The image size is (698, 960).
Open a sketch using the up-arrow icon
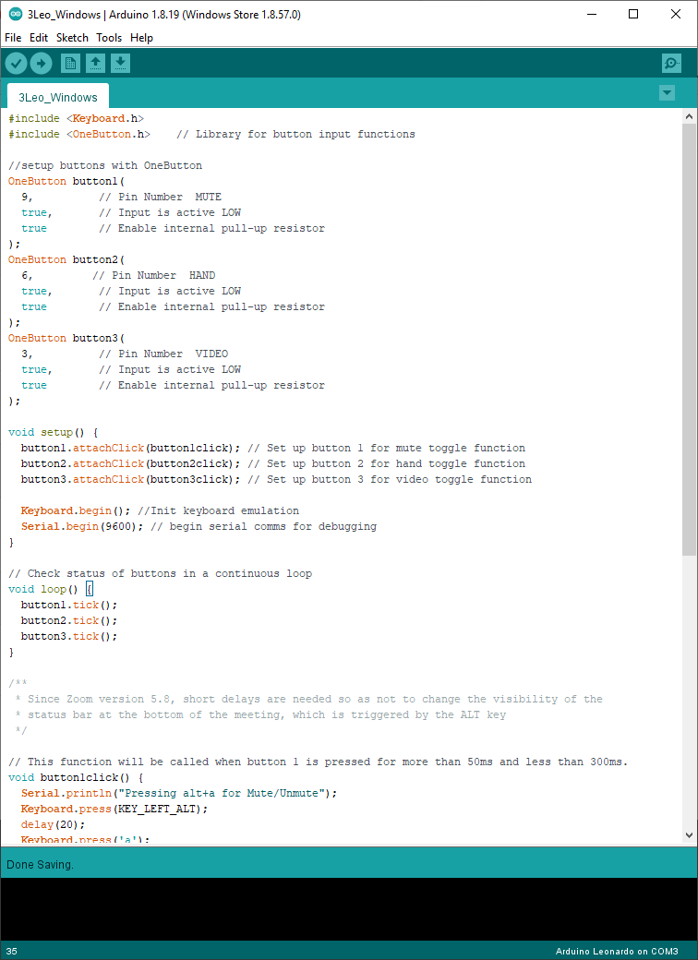(95, 63)
